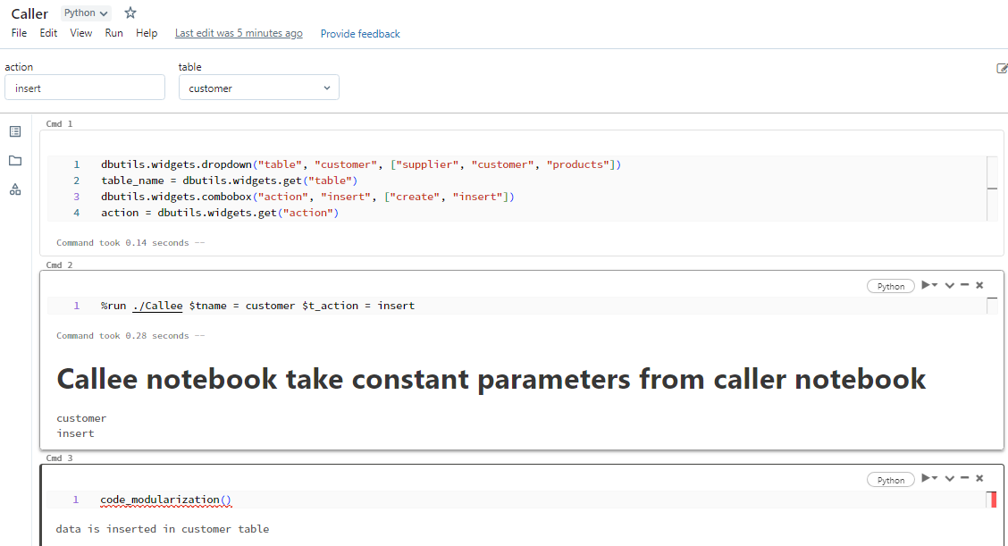This screenshot has height=546, width=1008.
Task: Run the Cmd 3 cell
Action: (x=928, y=477)
